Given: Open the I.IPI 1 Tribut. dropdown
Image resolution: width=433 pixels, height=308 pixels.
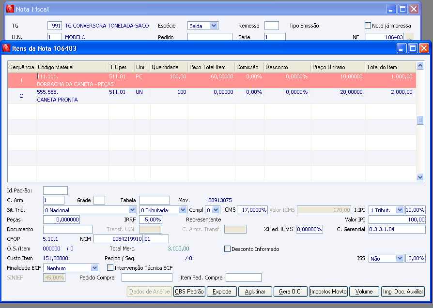Looking at the screenshot, I should point(399,210).
